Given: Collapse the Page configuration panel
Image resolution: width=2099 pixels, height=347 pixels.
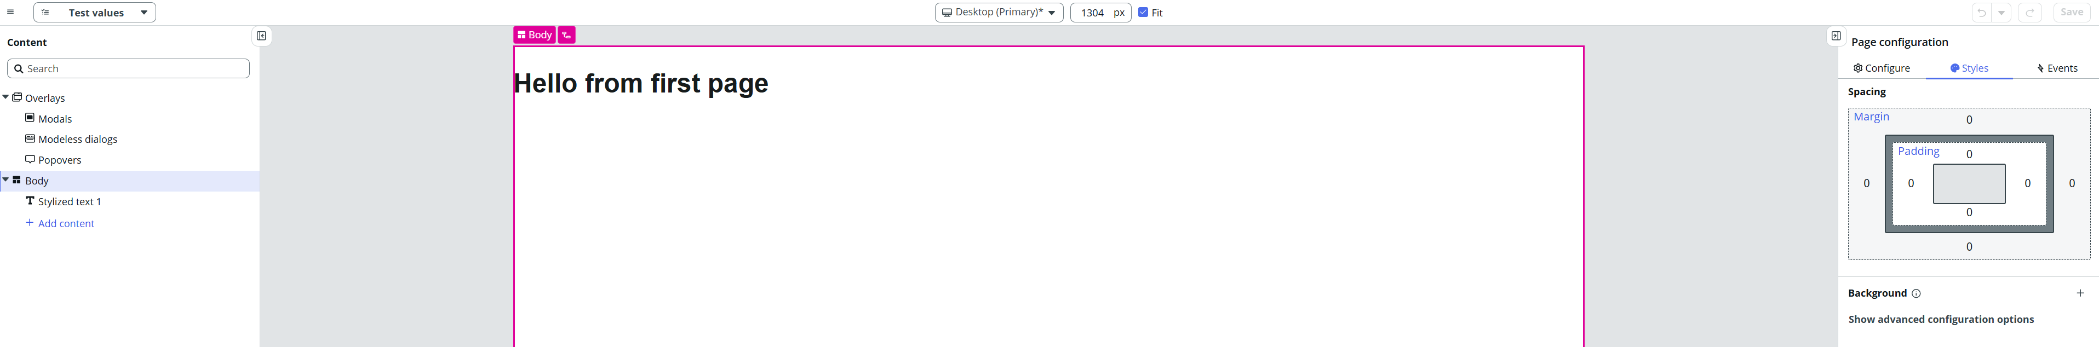Looking at the screenshot, I should click(x=1836, y=36).
